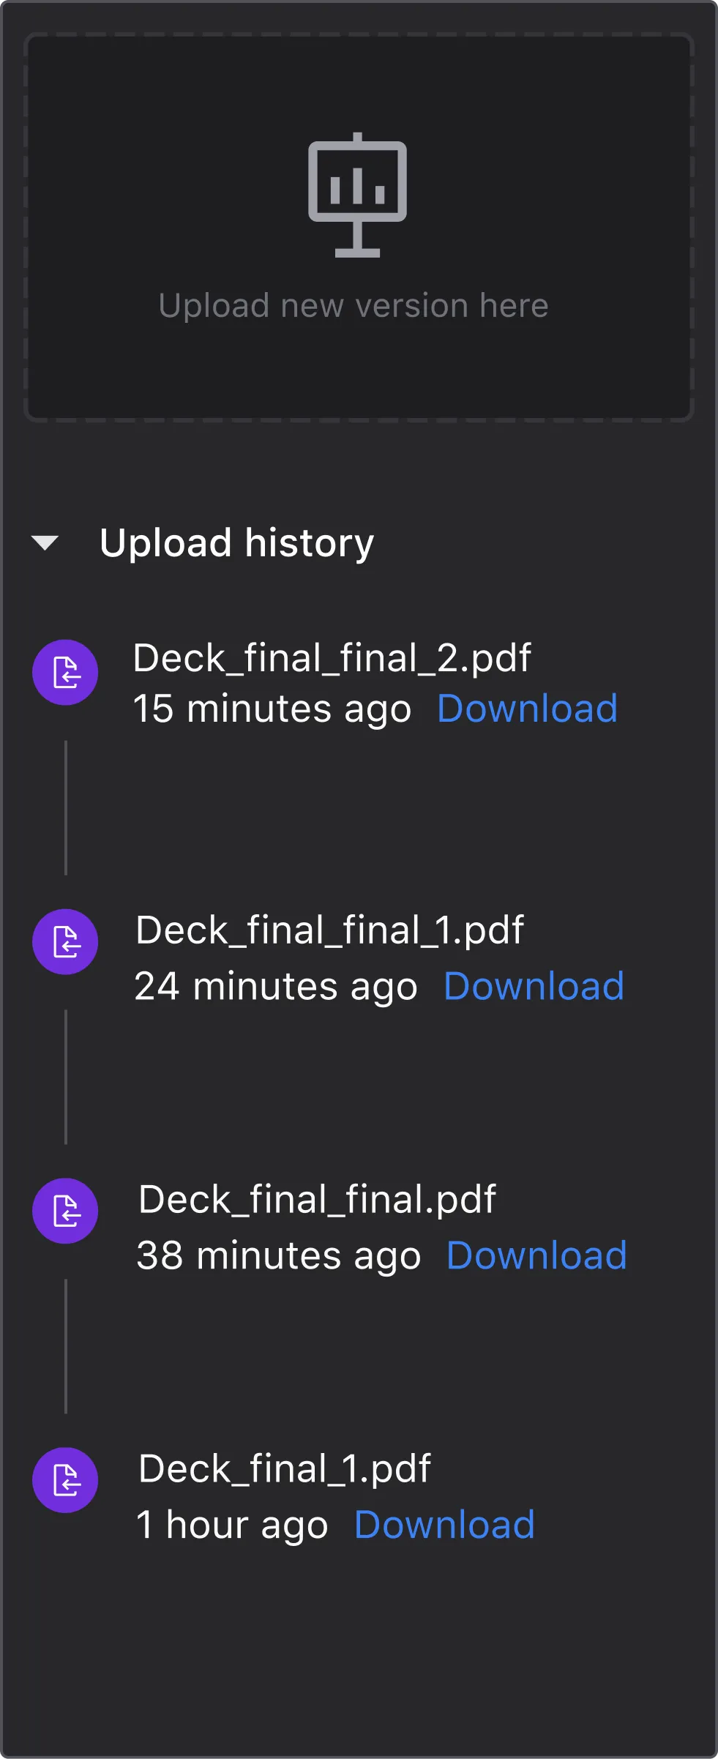Select the Deck_final_1.pdf file name
The height and width of the screenshot is (1759, 718).
pyautogui.click(x=285, y=1468)
